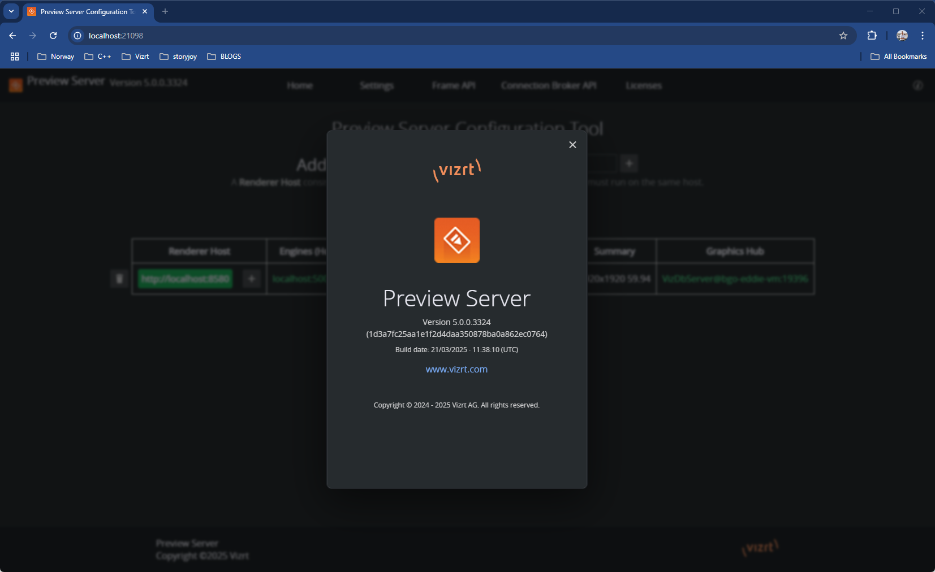Open the Frame API menu item
Screen dimensions: 935x572
454,85
